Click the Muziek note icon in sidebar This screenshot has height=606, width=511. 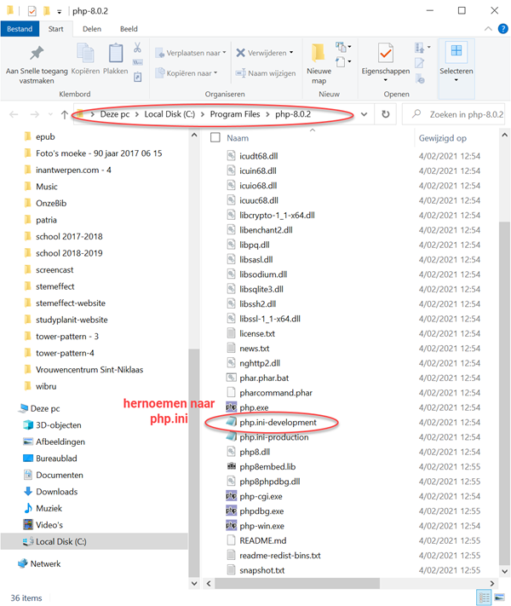tap(28, 508)
